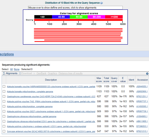Click the mouse-over defline text field
Image resolution: width=149 pixels, height=137 pixels.
click(75, 8)
